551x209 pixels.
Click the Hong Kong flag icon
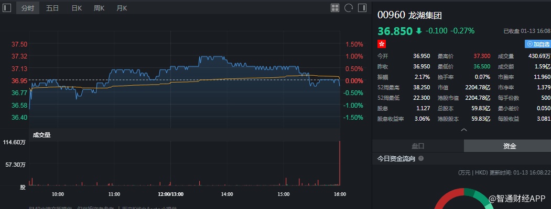[382, 44]
